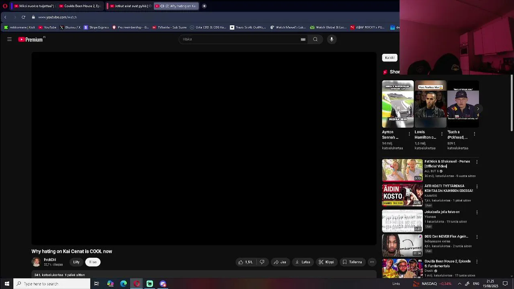This screenshot has height=289, width=514.
Task: Open options for Fat Nick Pemex video
Action: pyautogui.click(x=477, y=162)
